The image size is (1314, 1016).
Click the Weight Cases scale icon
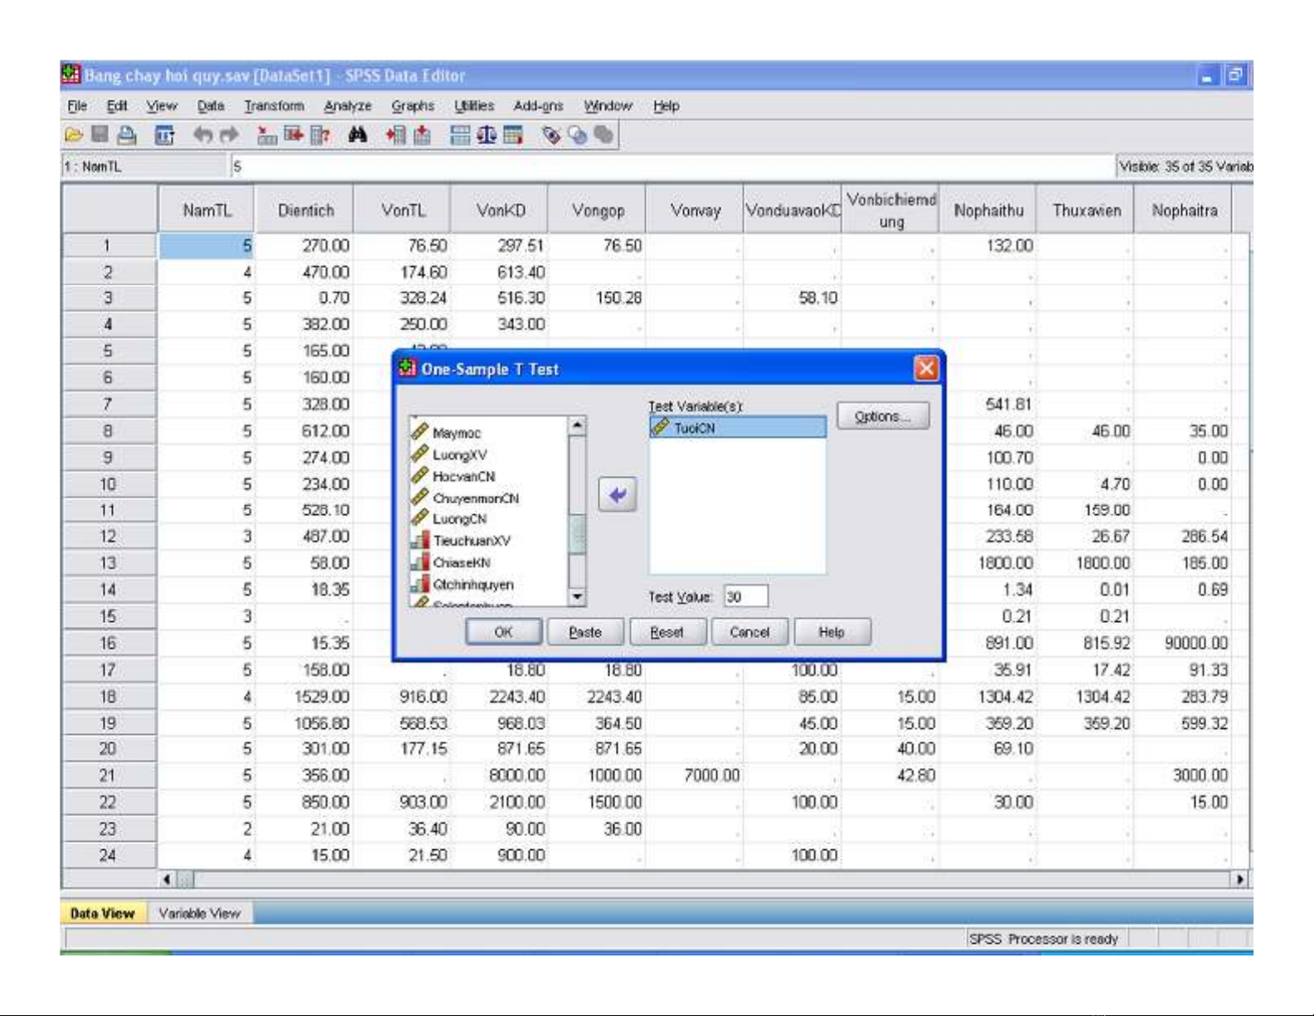click(486, 134)
